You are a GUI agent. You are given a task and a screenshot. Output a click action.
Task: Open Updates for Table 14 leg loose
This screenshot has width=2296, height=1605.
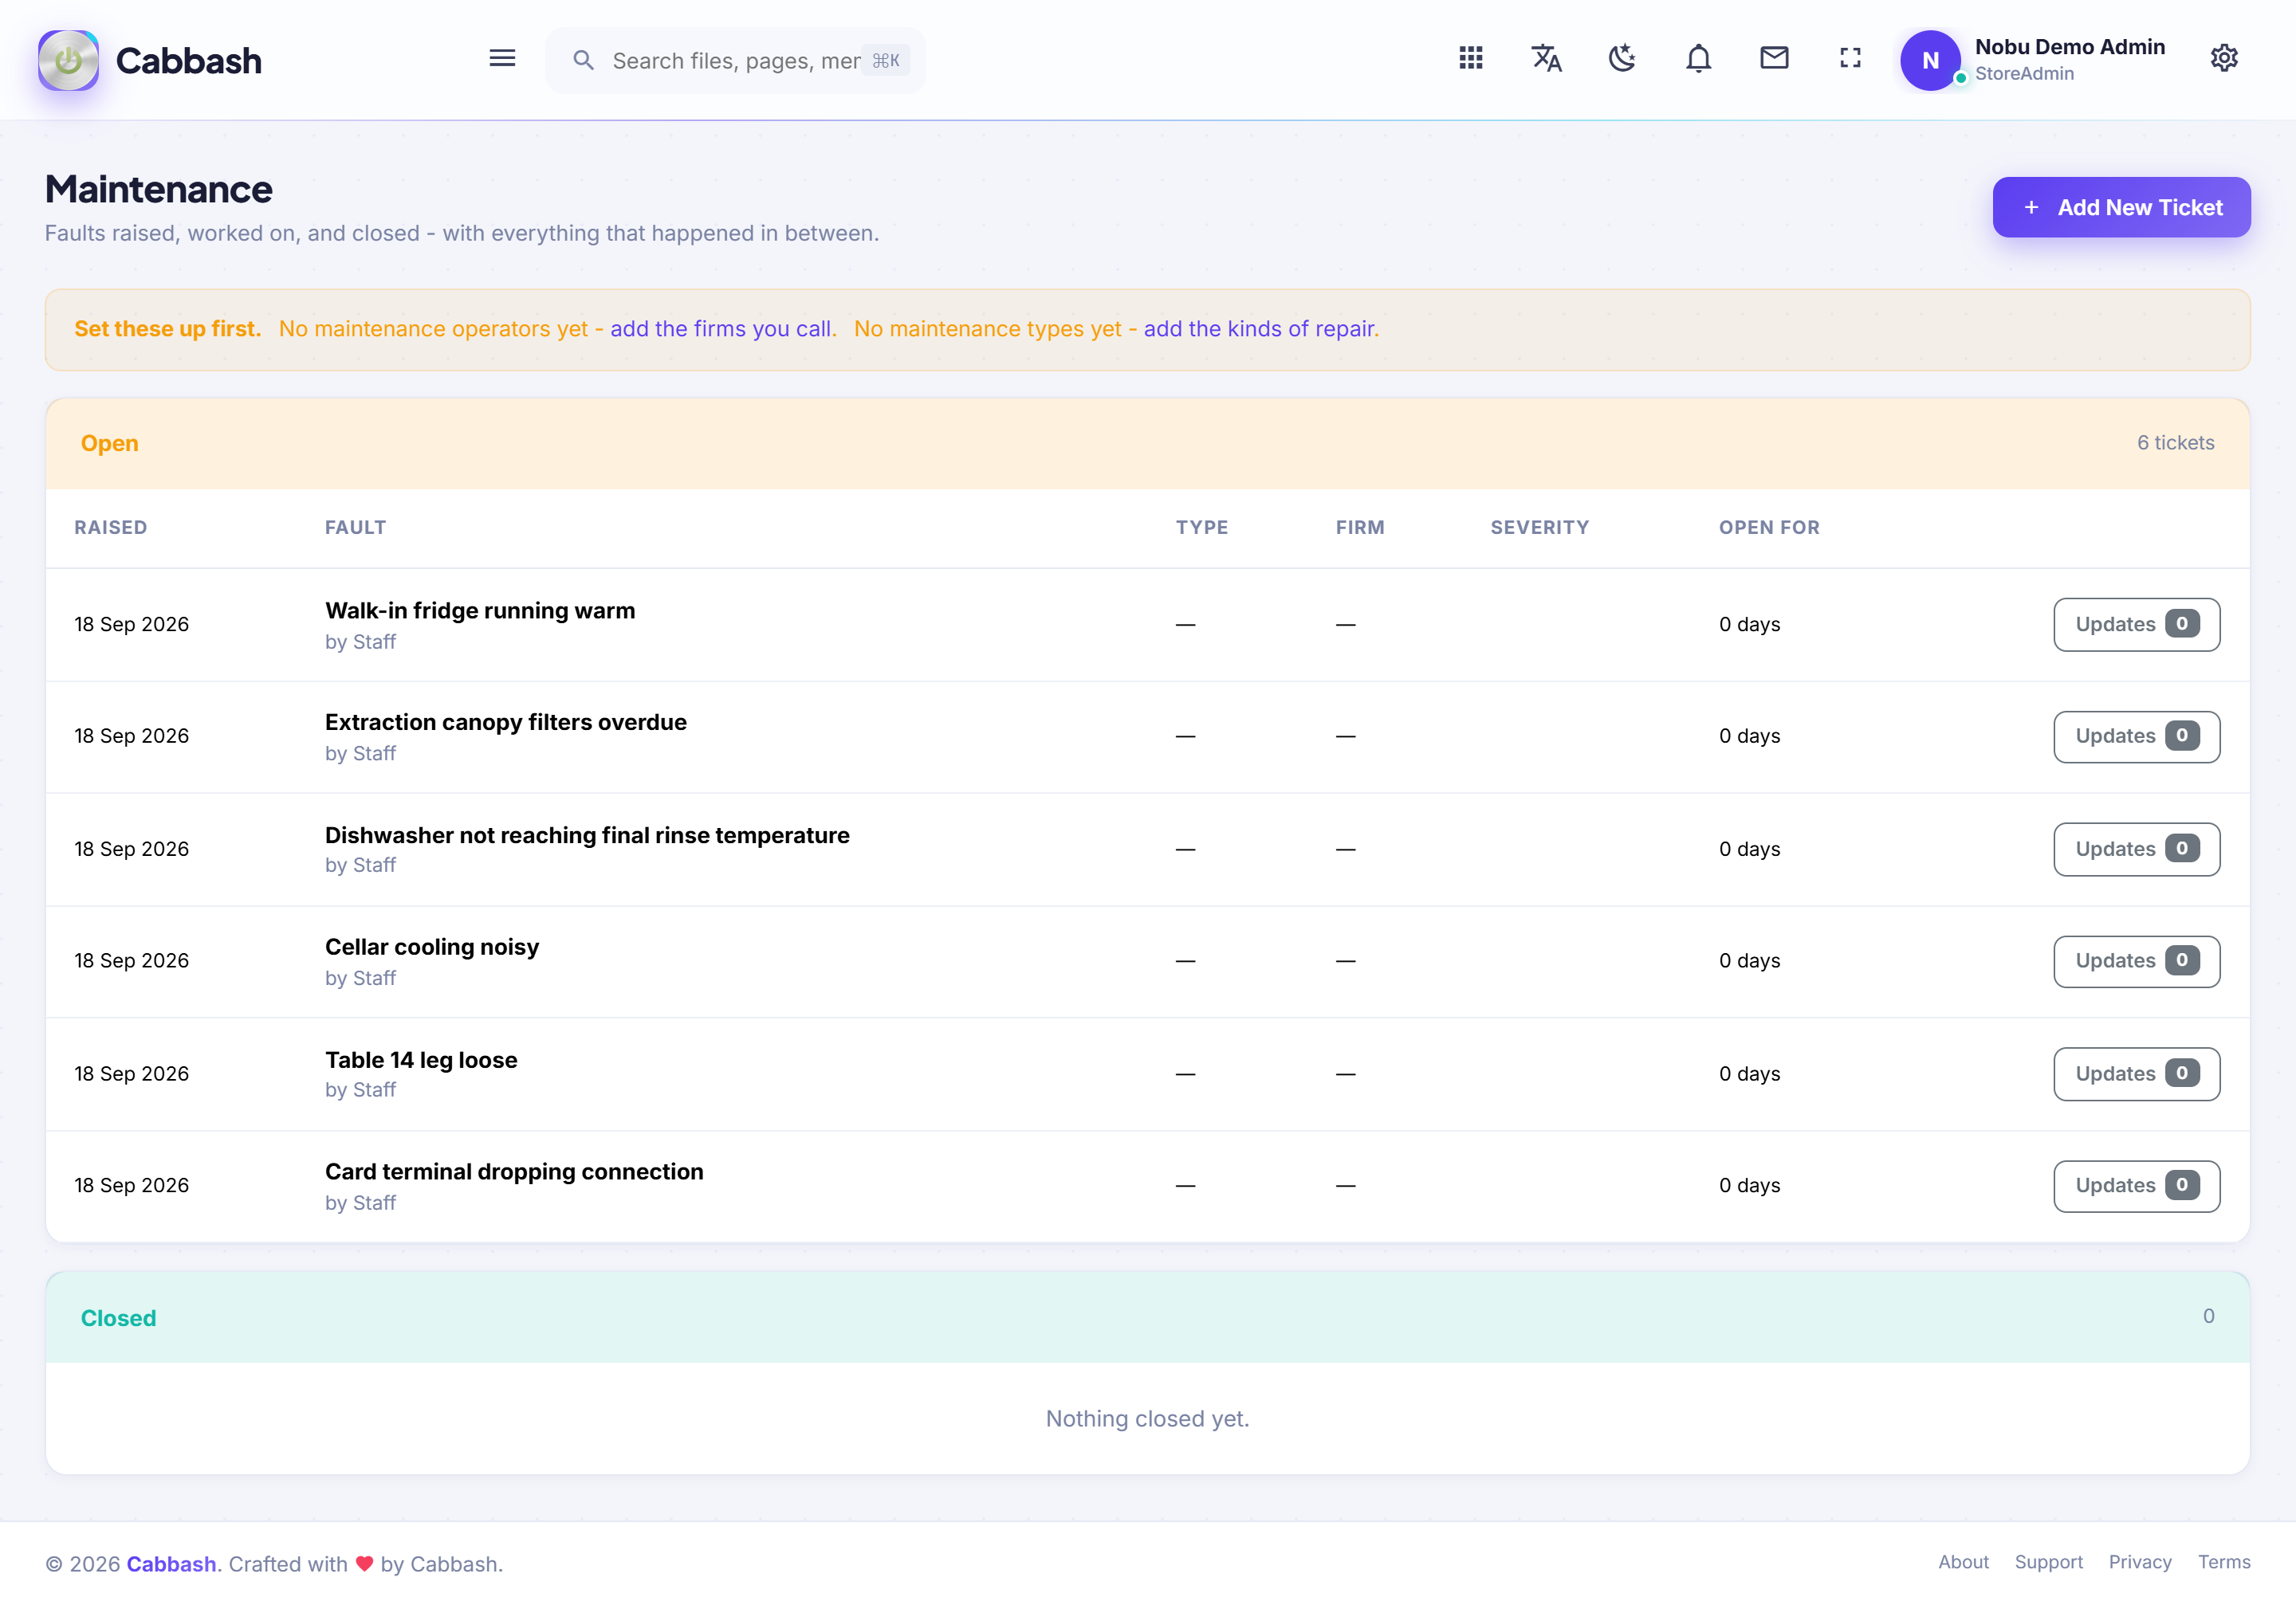(2136, 1073)
